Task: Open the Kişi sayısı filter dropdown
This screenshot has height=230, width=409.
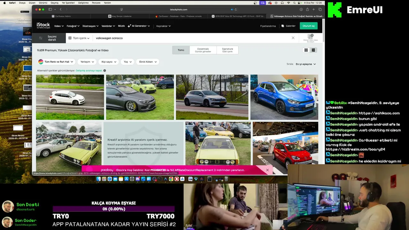Action: tap(109, 62)
